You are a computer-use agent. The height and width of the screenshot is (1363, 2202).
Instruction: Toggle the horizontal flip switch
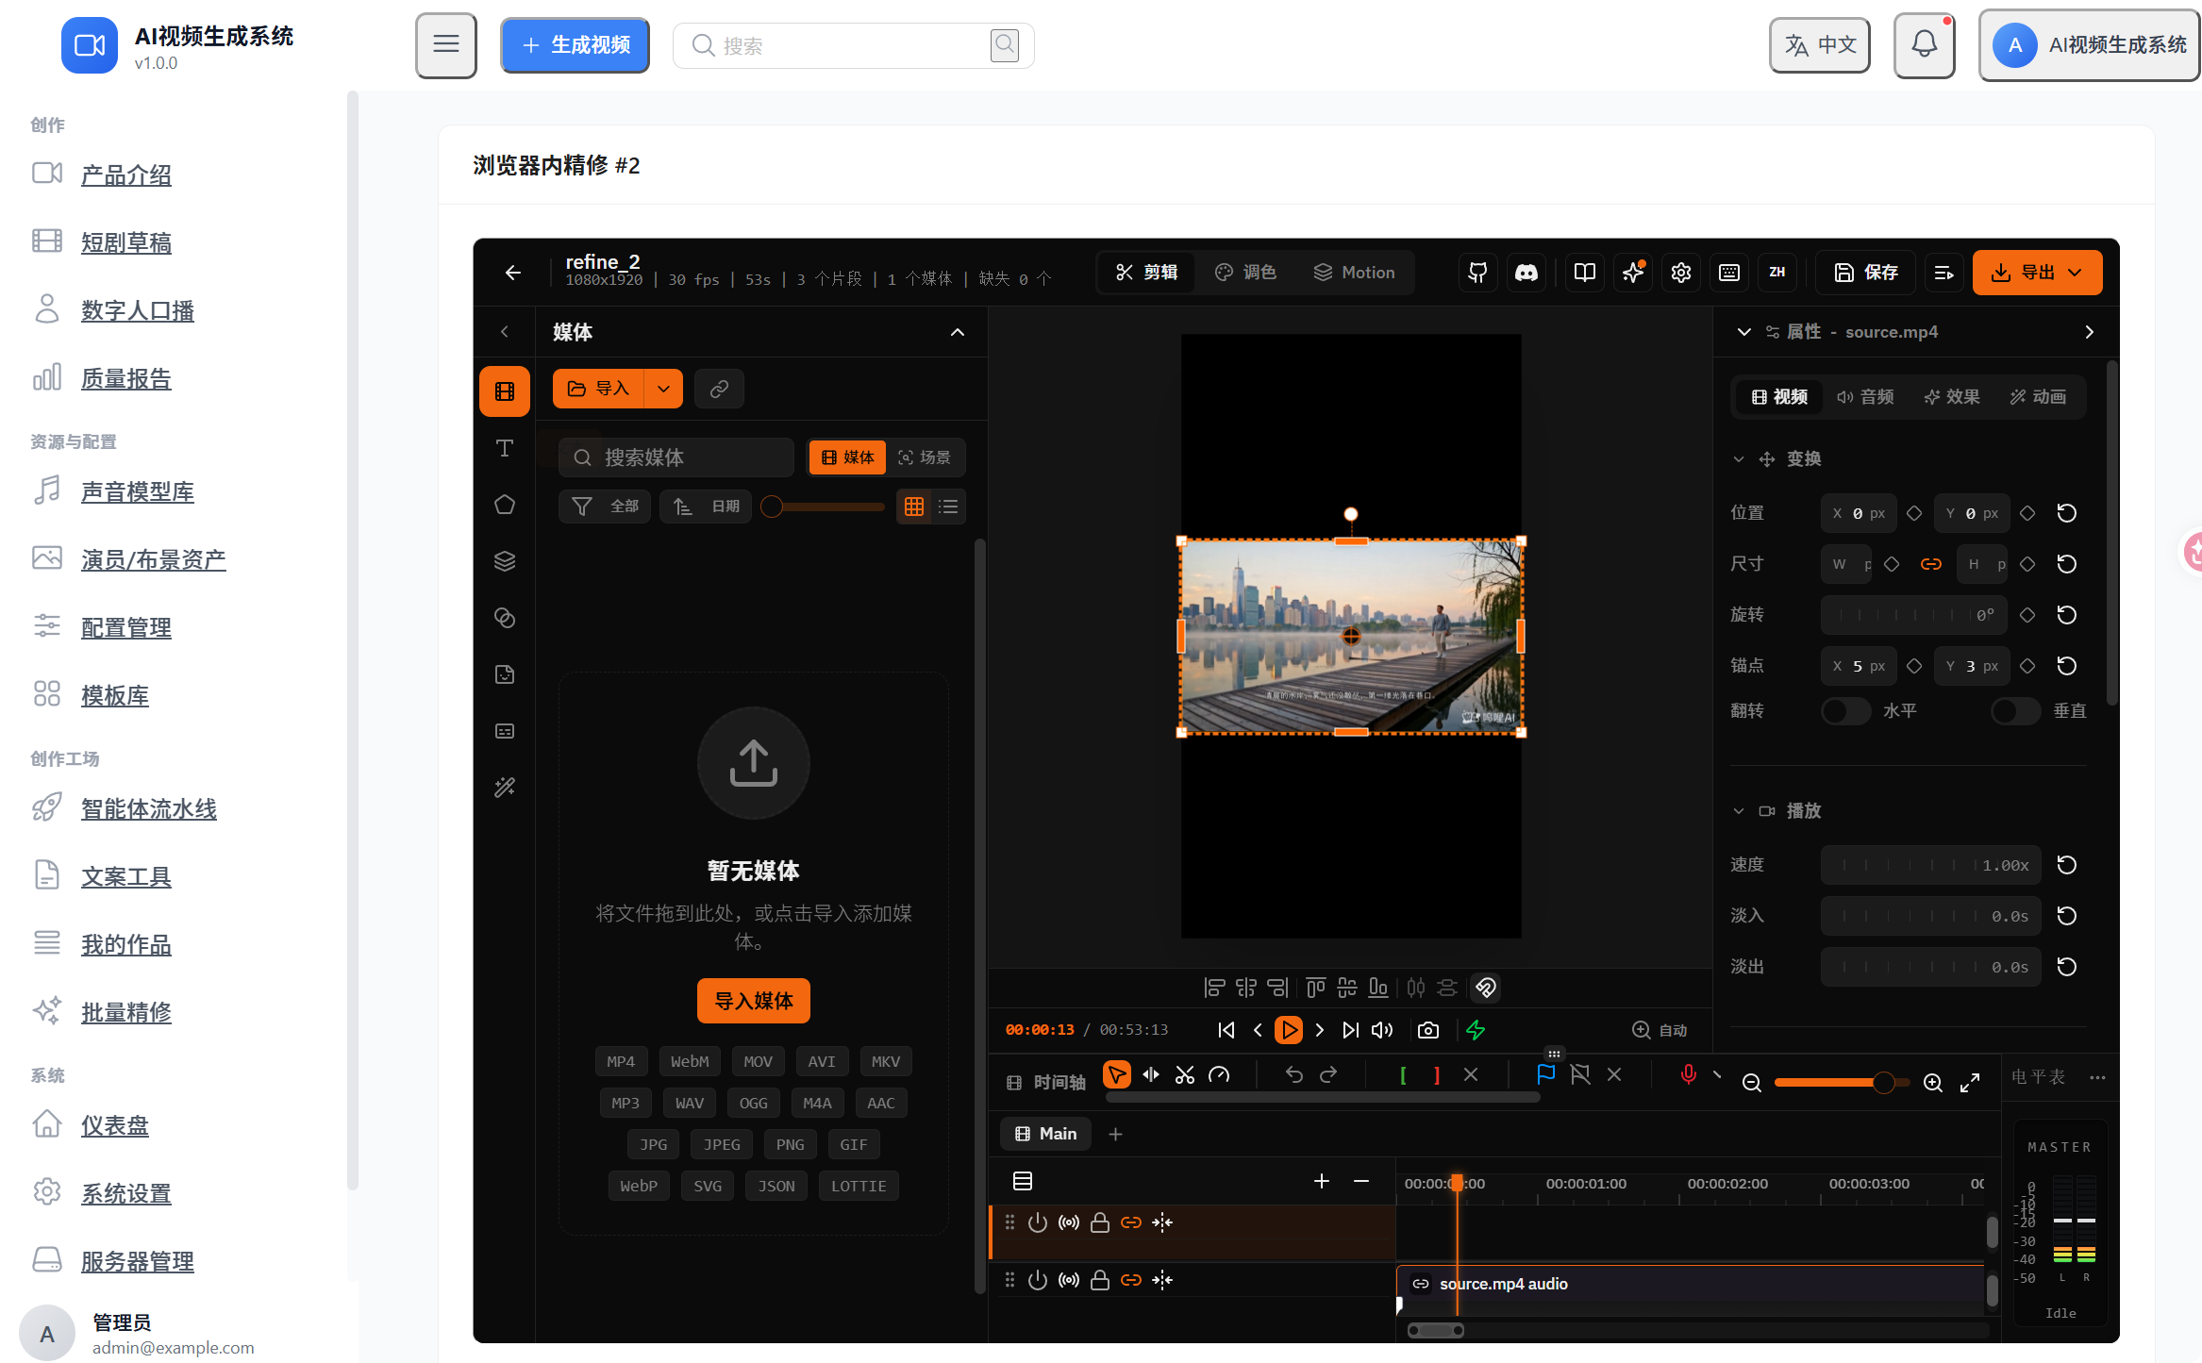(1845, 710)
